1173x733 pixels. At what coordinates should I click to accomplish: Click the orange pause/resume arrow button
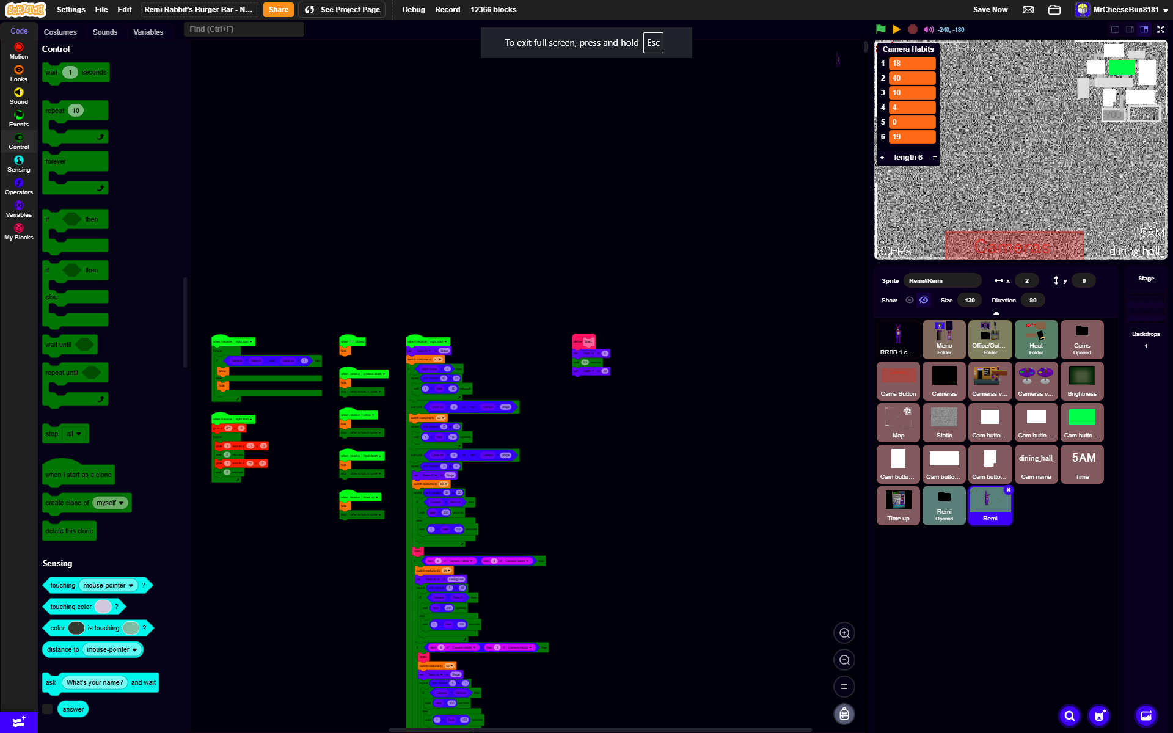click(896, 29)
